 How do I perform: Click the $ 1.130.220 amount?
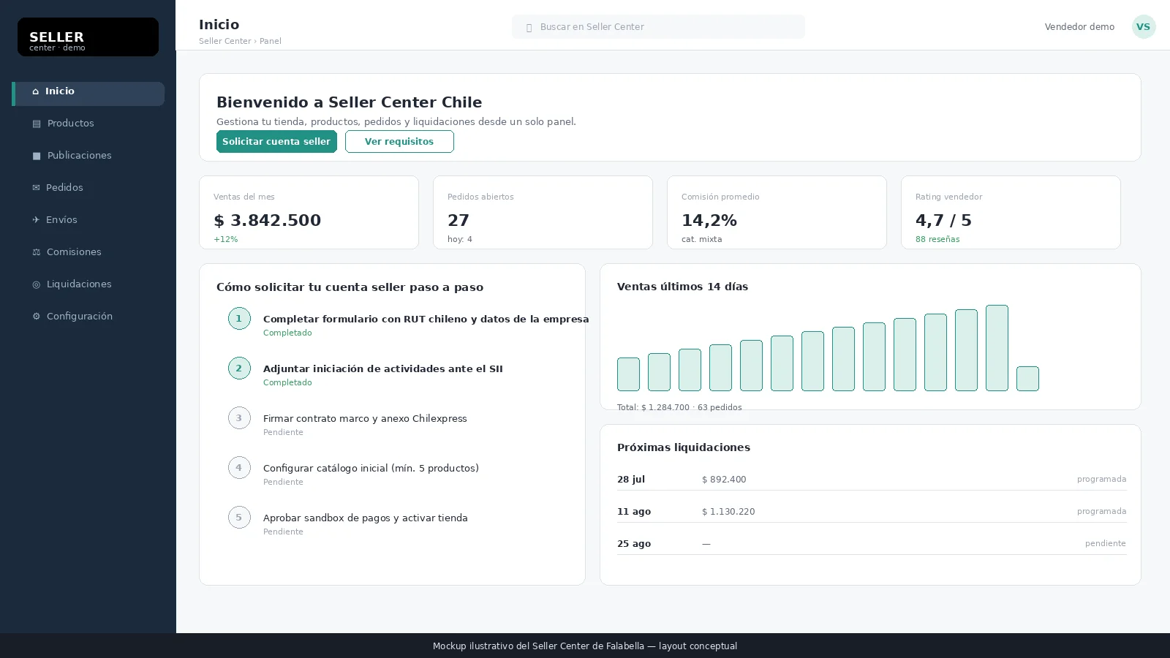click(728, 512)
